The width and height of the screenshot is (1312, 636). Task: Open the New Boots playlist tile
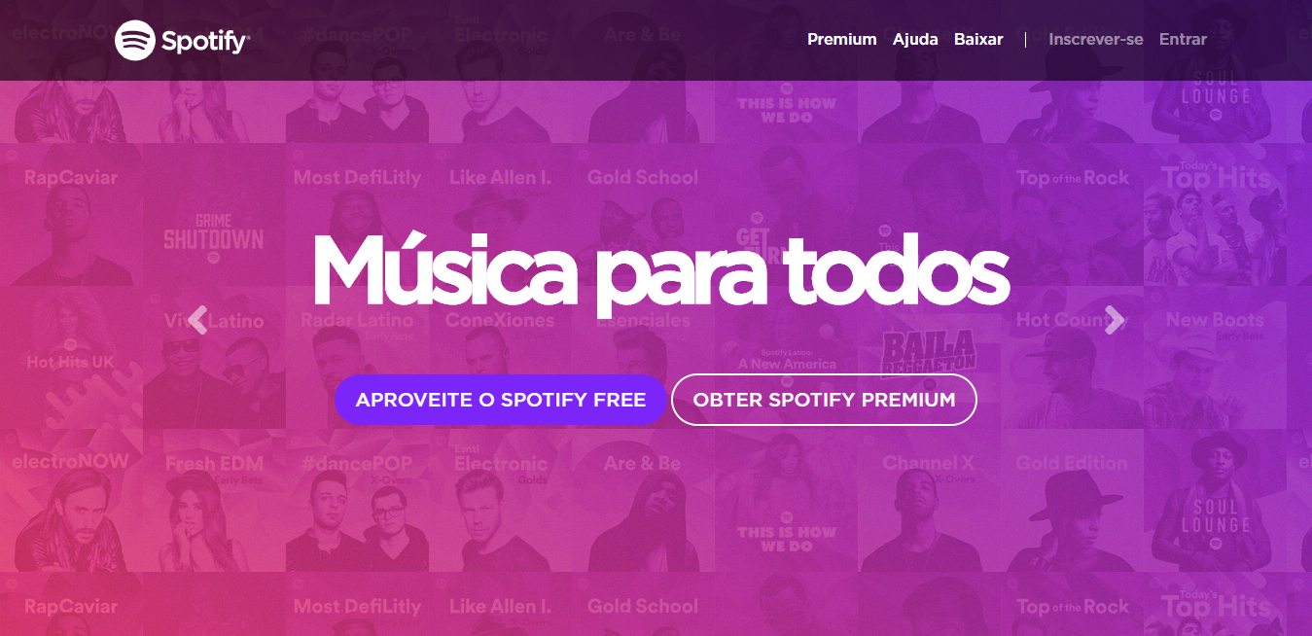[x=1216, y=358]
